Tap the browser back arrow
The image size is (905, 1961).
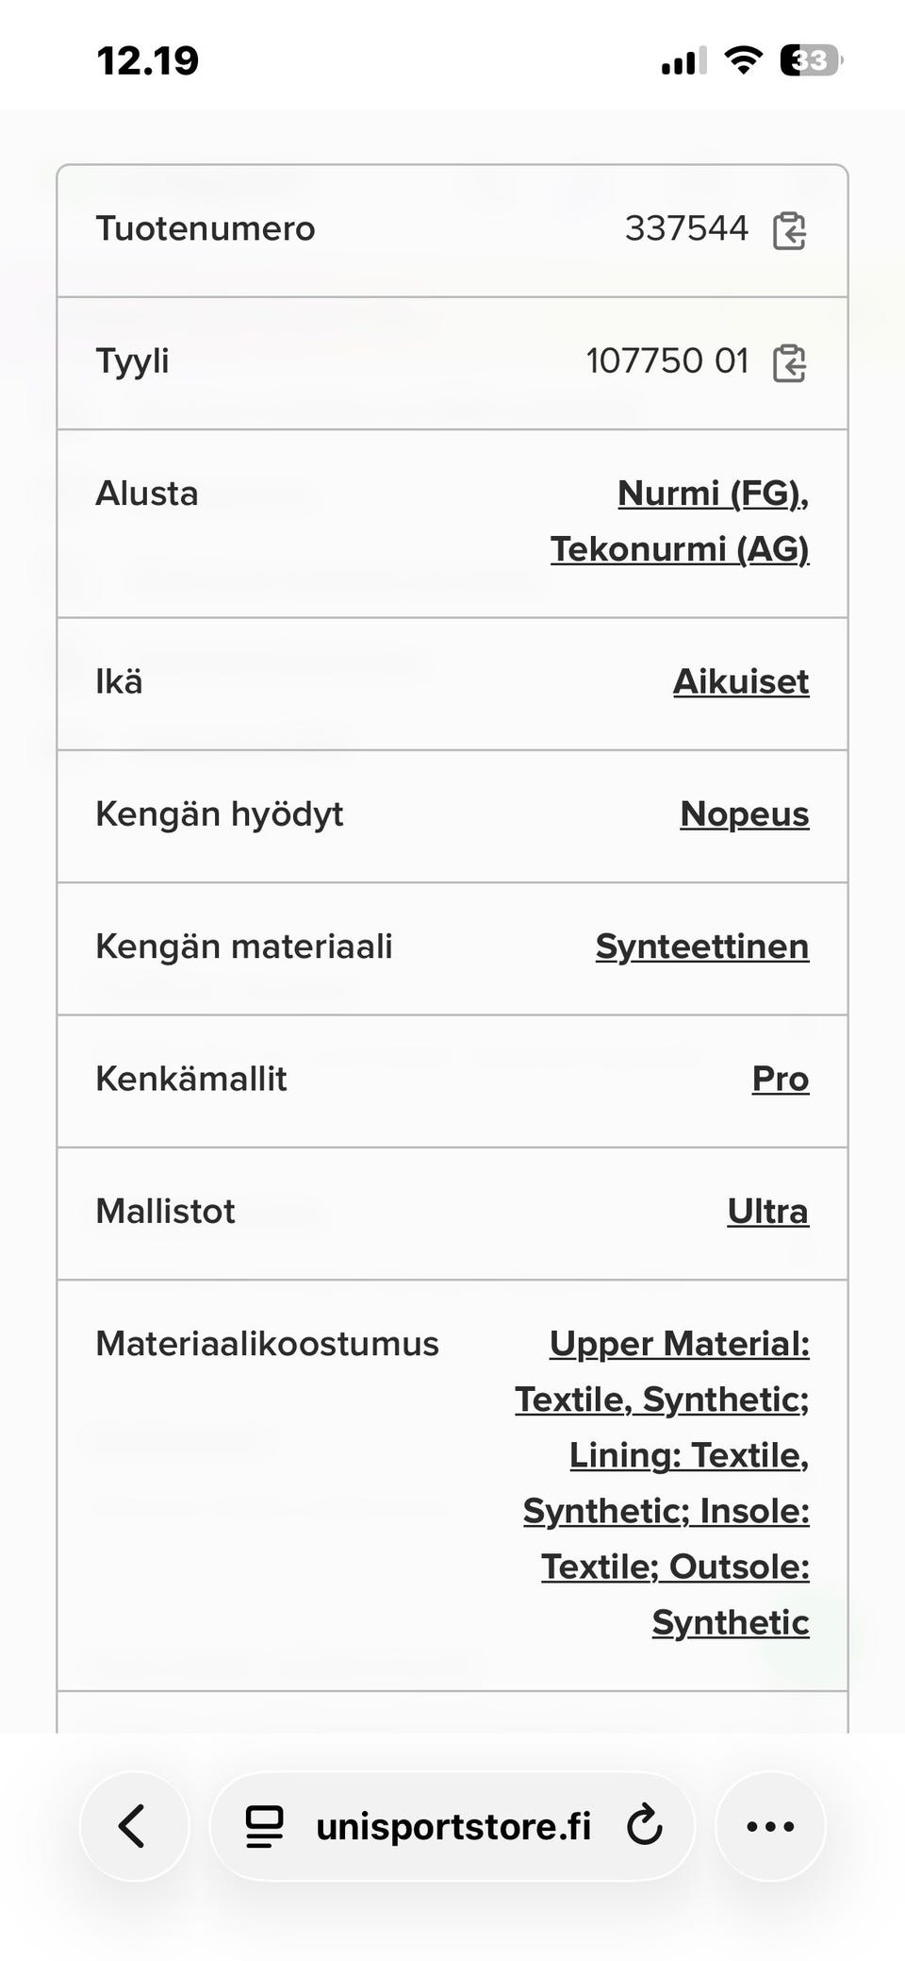[134, 1826]
